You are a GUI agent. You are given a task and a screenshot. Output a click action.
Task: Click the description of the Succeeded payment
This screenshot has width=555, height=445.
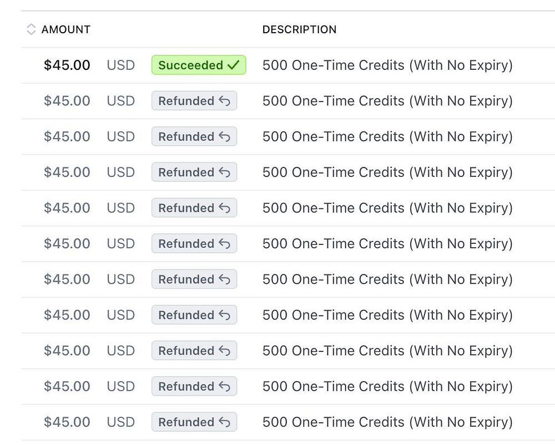(387, 65)
